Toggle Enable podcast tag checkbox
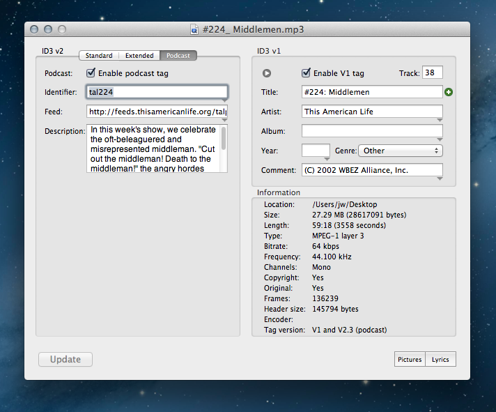The width and height of the screenshot is (496, 412). point(91,73)
